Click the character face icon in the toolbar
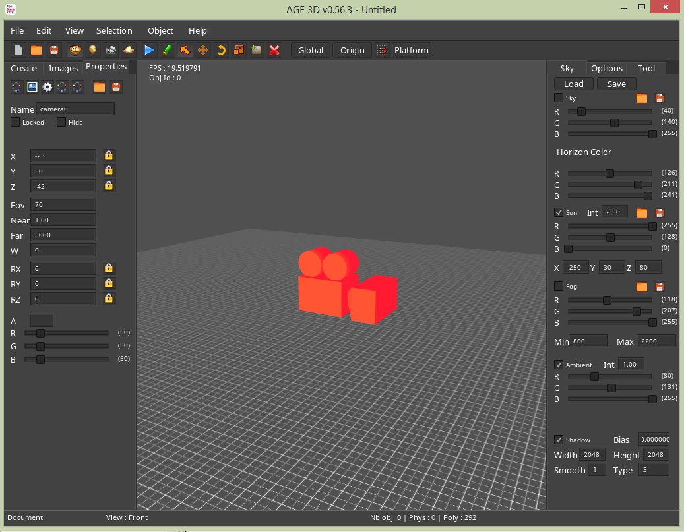The height and width of the screenshot is (532, 684). 75,50
